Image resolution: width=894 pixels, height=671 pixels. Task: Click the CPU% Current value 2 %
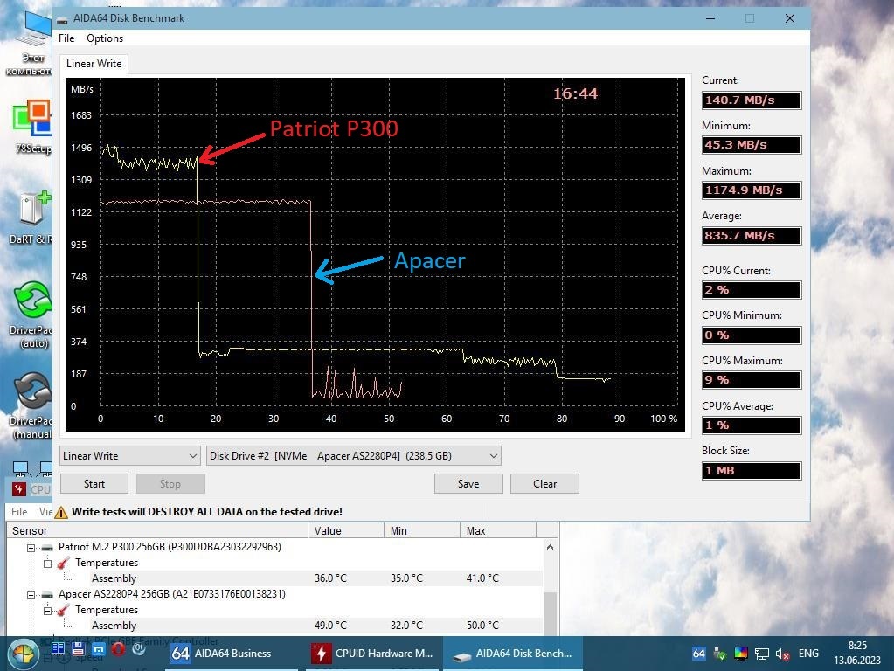(x=752, y=289)
